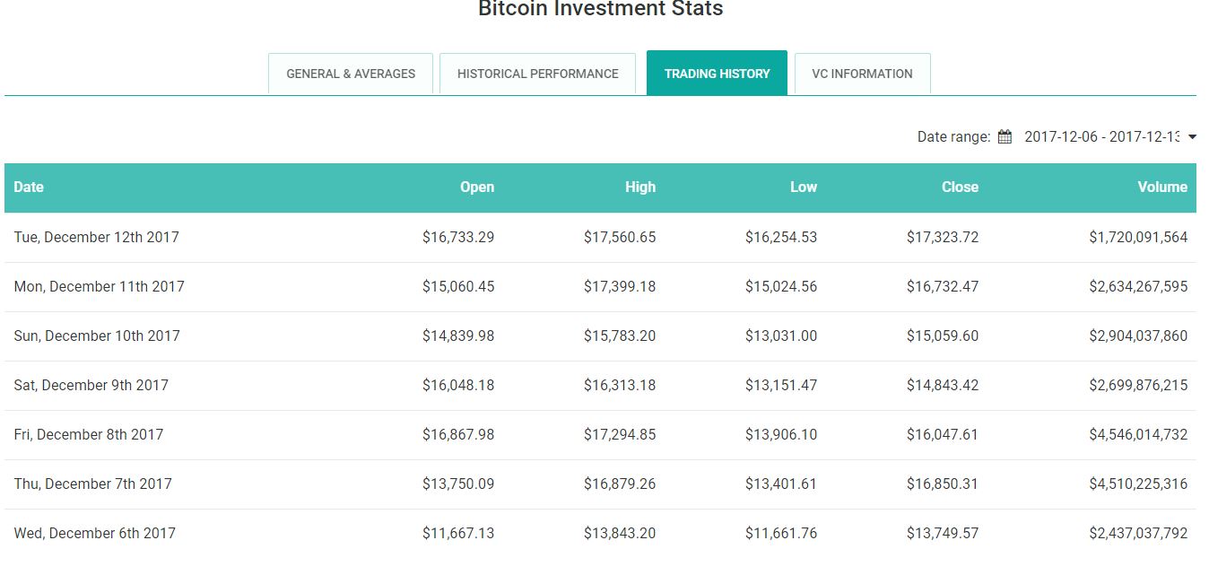The image size is (1209, 584).
Task: Click the Sun, December 10th 2017 date
Action: tap(97, 336)
